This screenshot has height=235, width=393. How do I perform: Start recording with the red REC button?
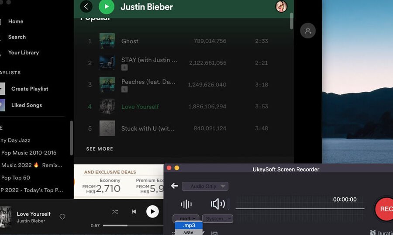tap(386, 209)
